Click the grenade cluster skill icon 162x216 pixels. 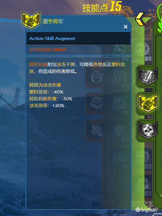point(119,157)
